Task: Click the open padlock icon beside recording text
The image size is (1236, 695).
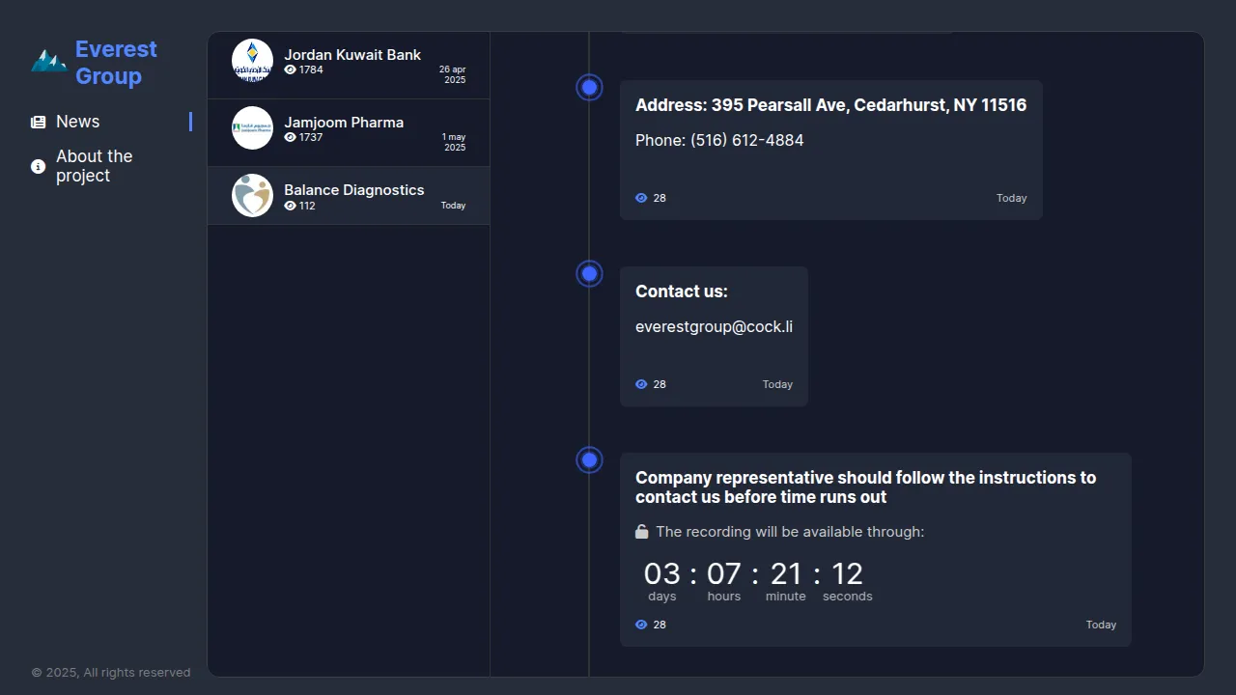Action: tap(641, 532)
